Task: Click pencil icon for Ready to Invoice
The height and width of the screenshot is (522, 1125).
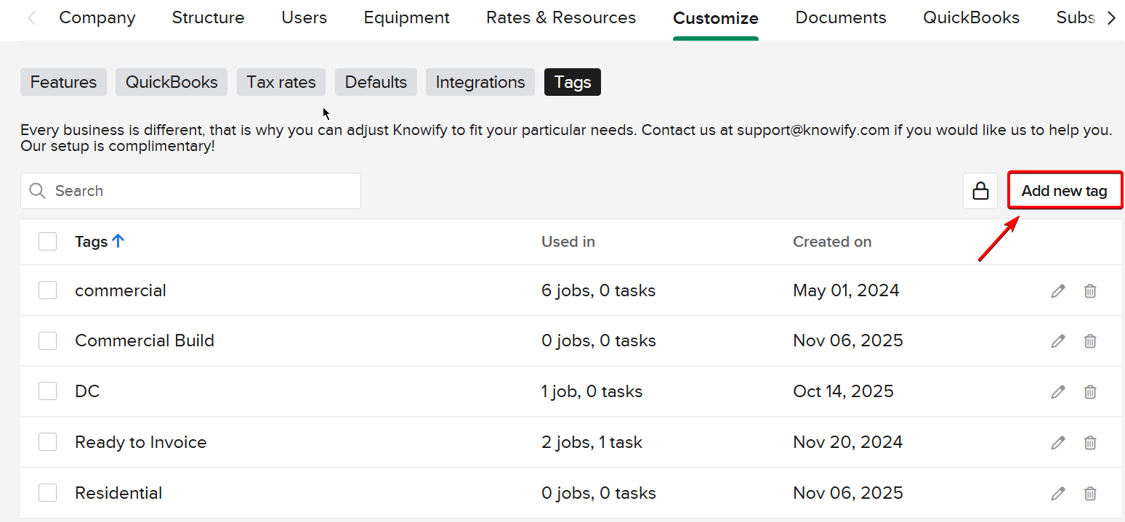Action: 1058,442
